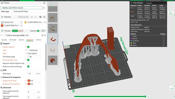Search process settings magnifier icon

(45, 35)
